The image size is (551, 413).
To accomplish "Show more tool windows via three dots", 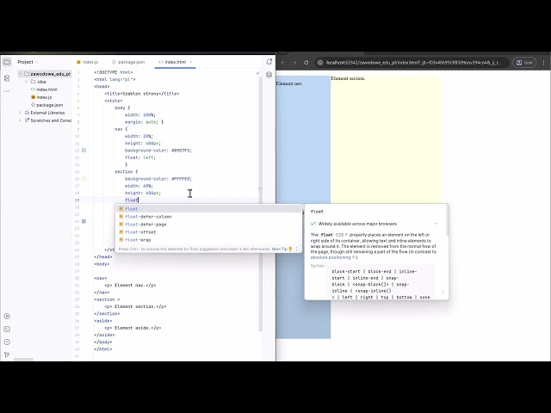I will point(7,91).
